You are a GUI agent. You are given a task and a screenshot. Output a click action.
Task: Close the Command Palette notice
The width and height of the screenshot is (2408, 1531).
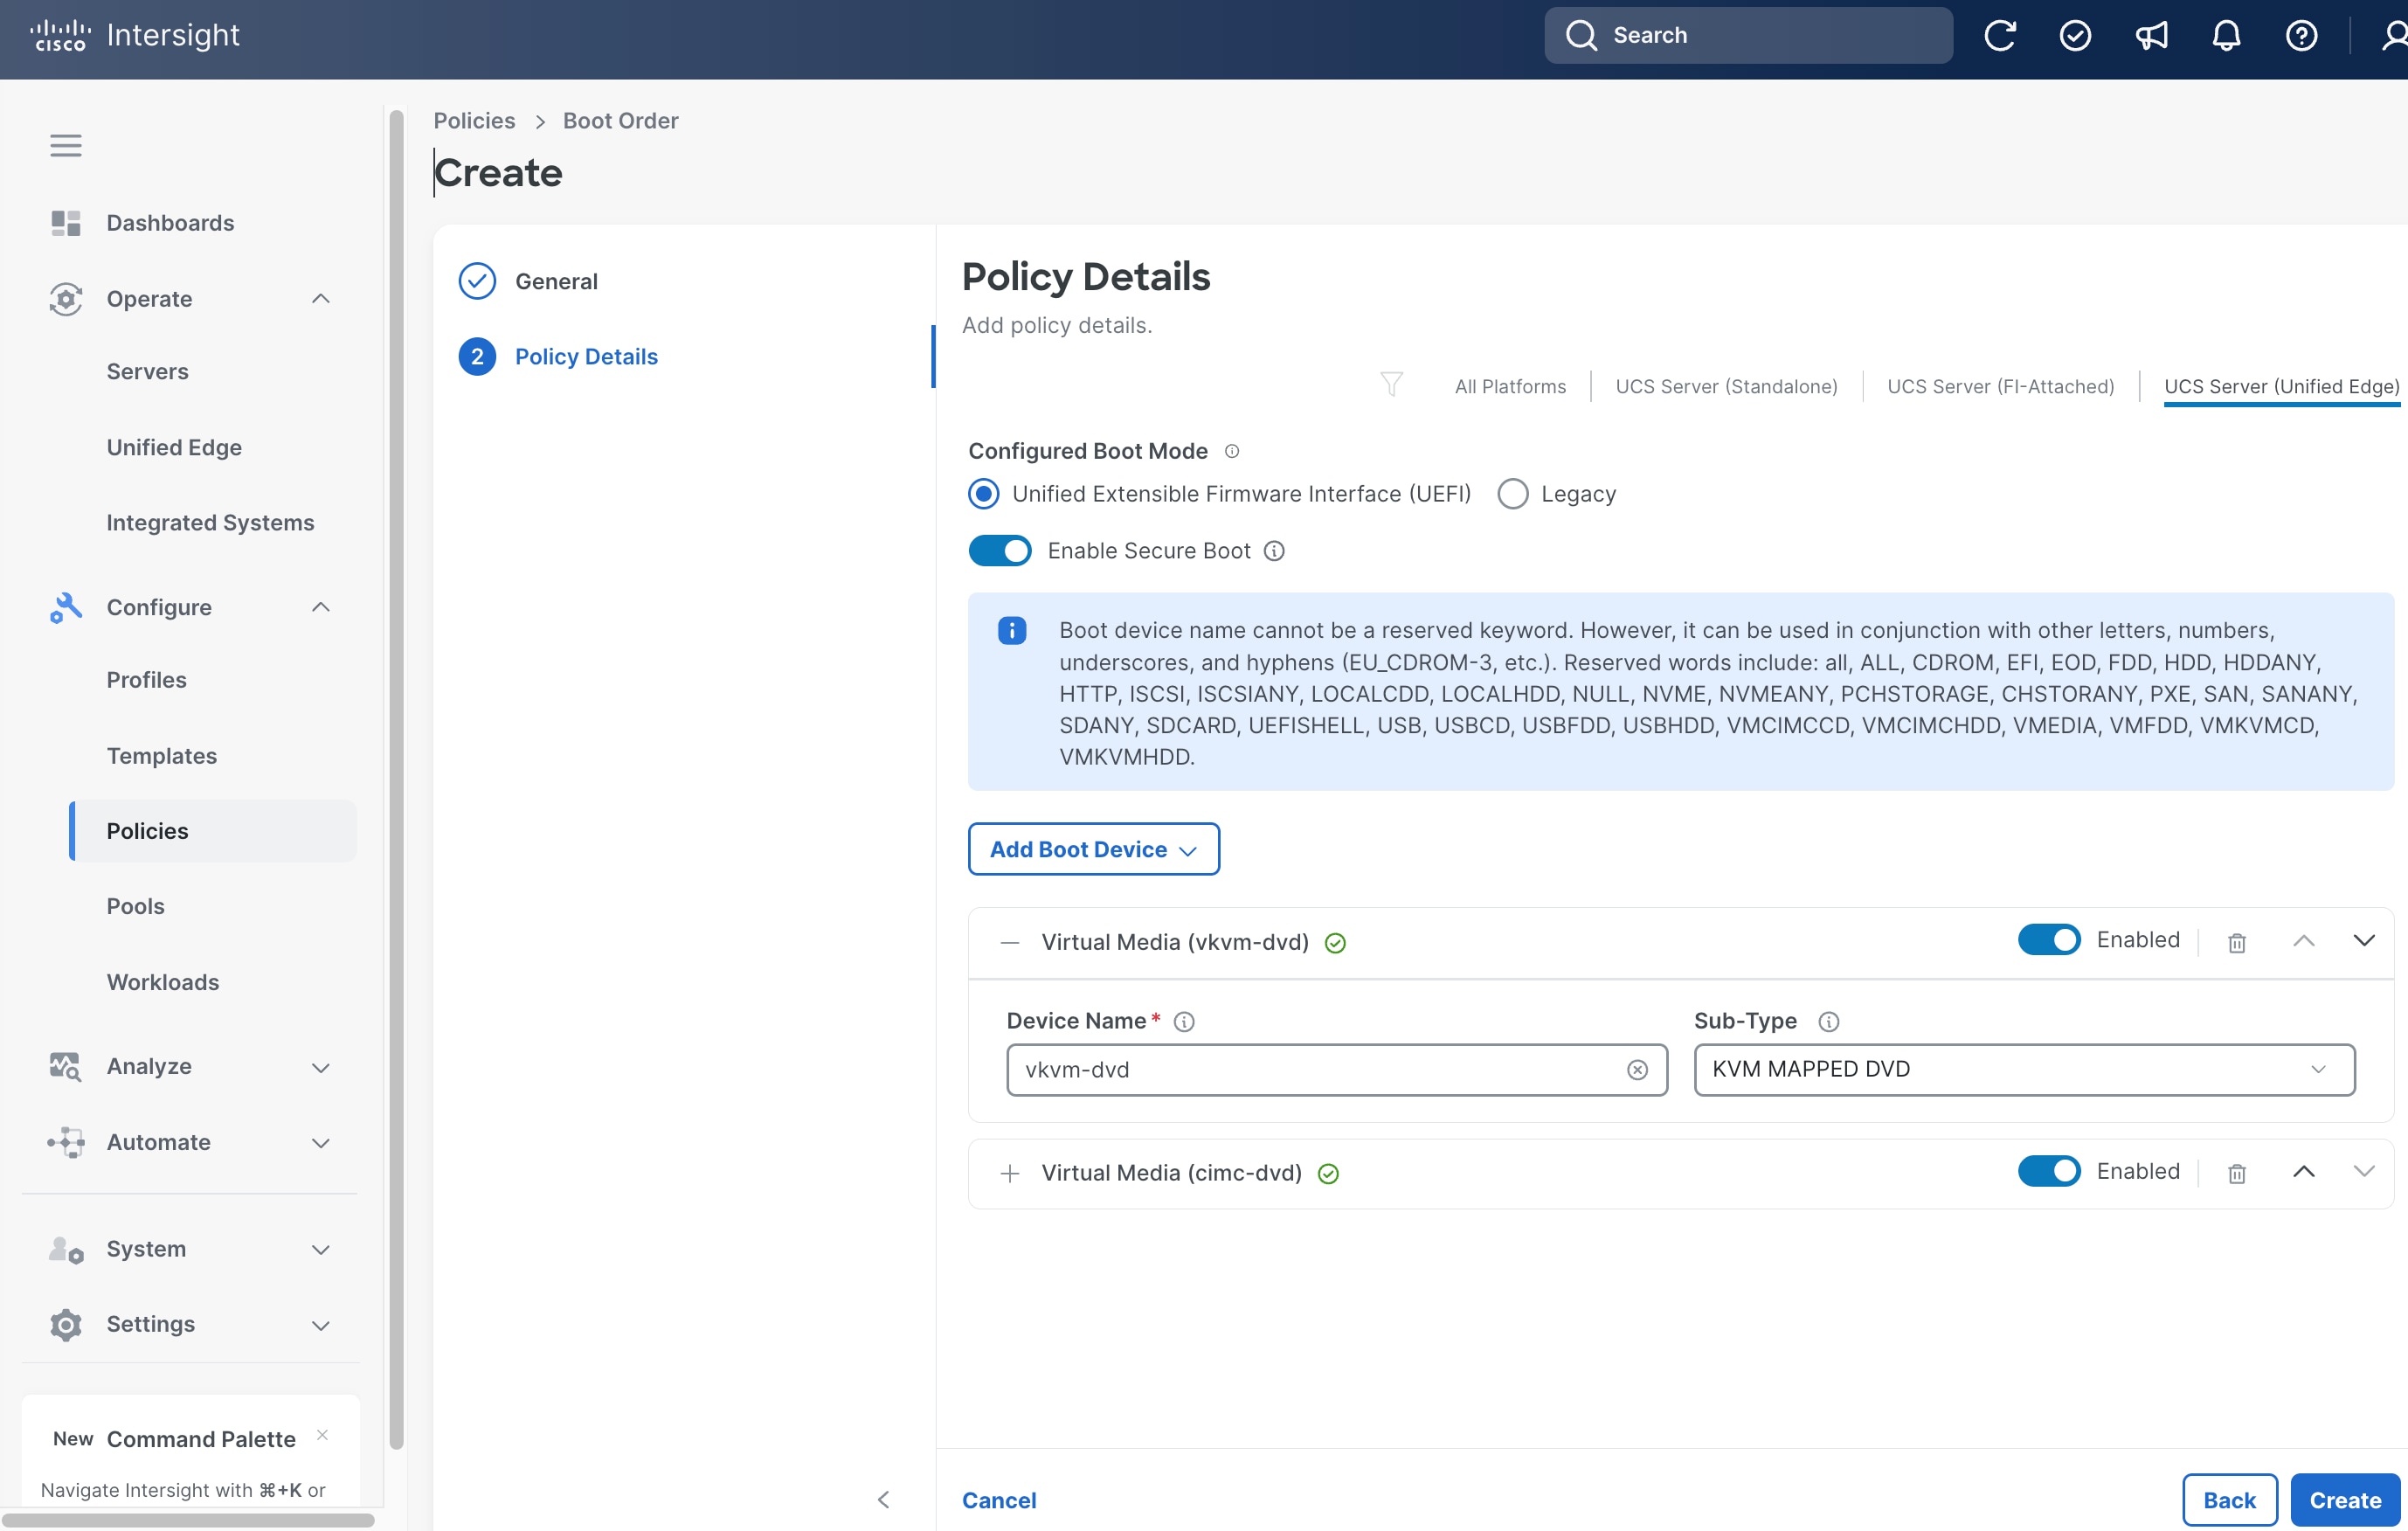pos(322,1435)
